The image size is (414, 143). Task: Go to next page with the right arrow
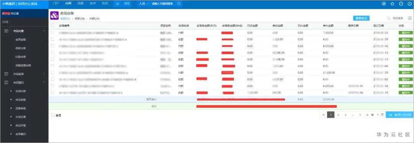tap(367, 115)
